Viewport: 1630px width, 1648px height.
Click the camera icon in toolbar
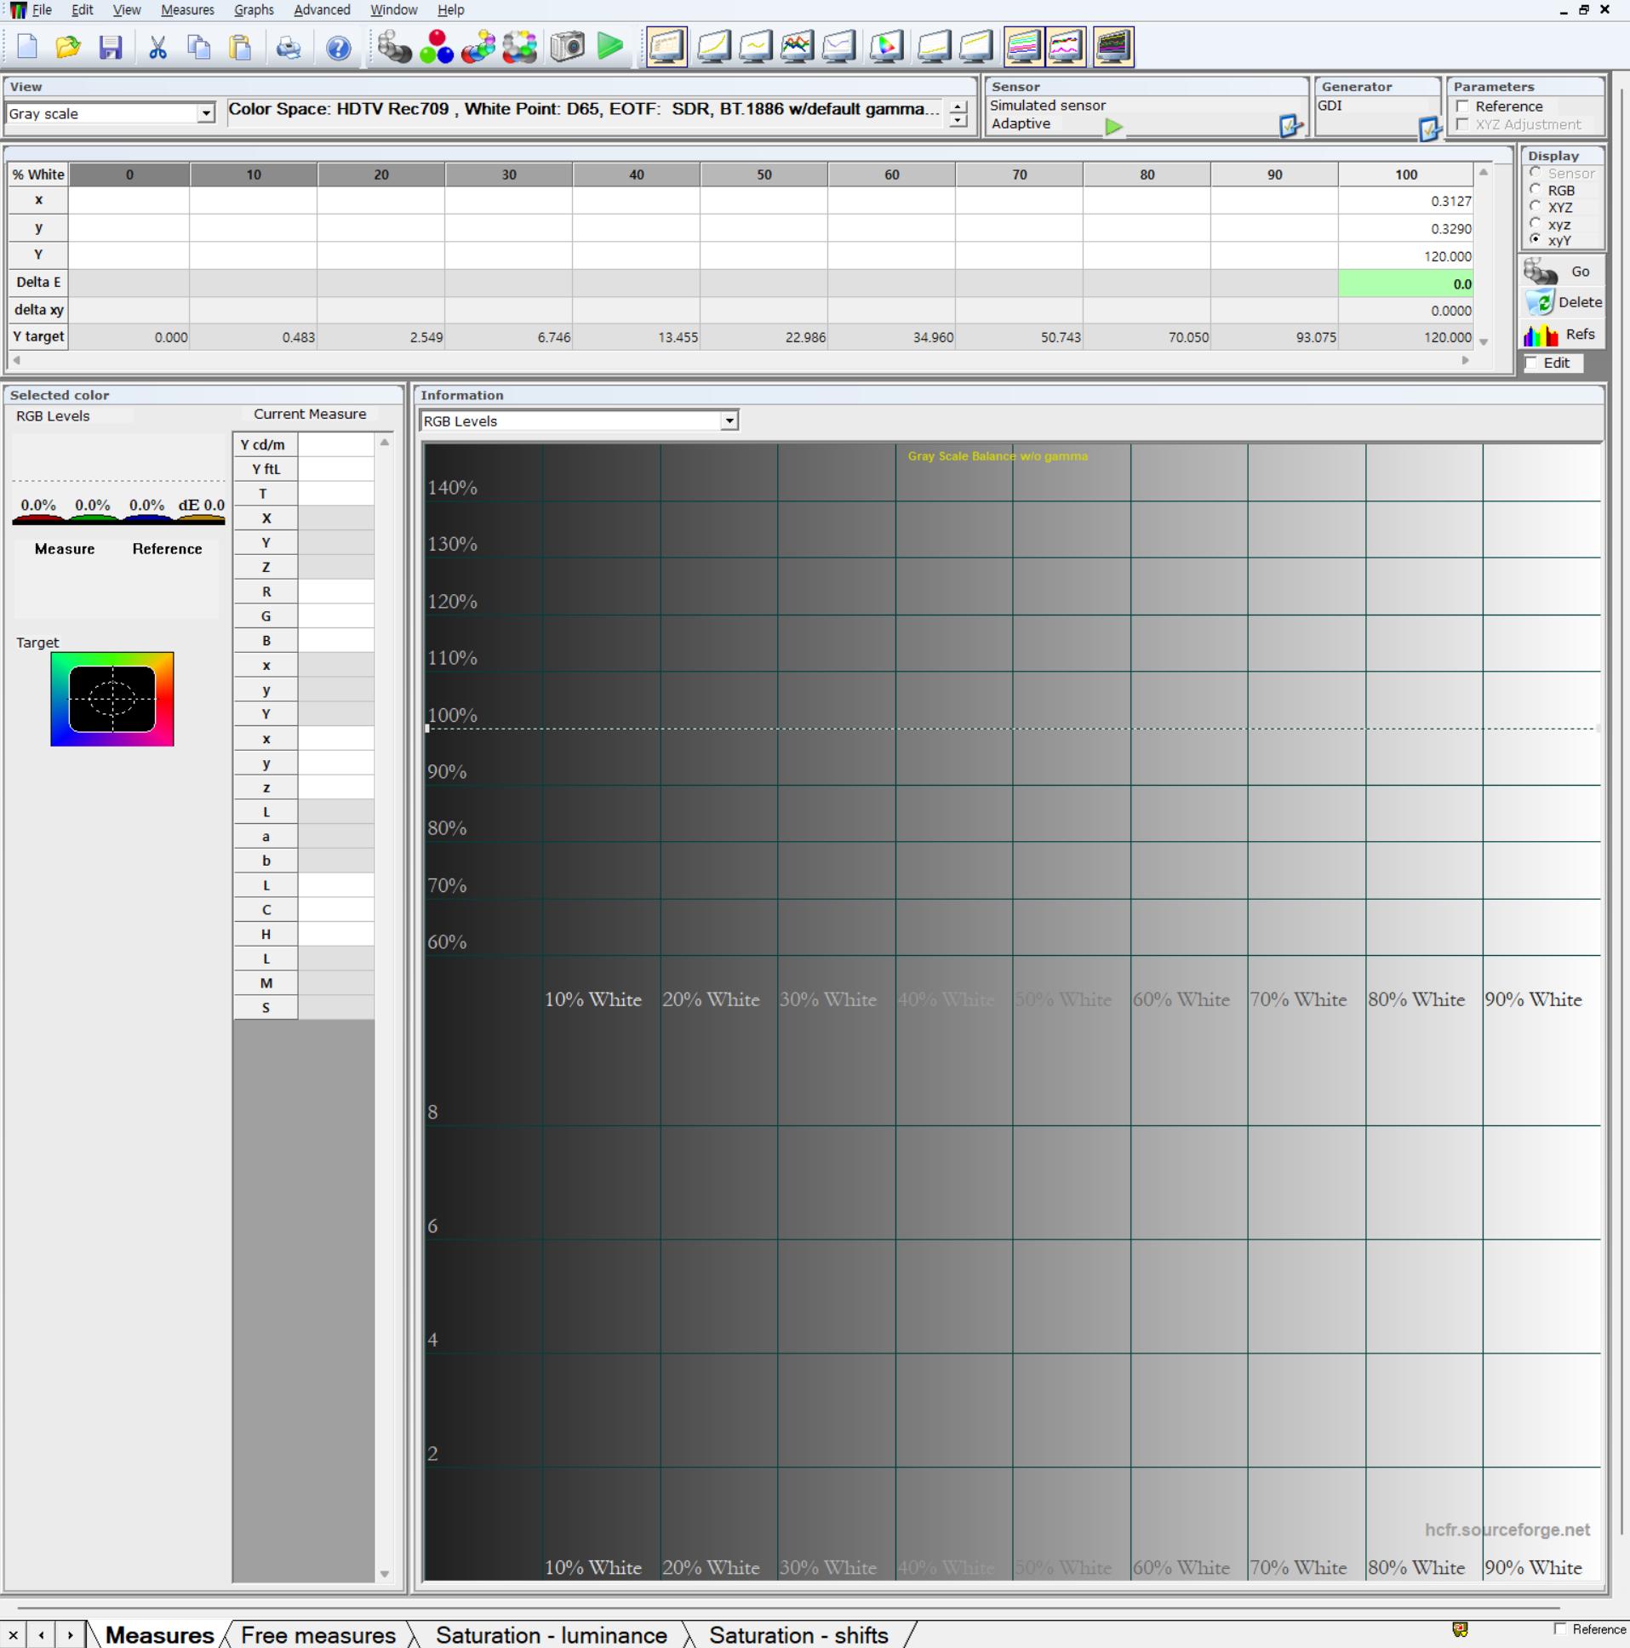(x=567, y=47)
